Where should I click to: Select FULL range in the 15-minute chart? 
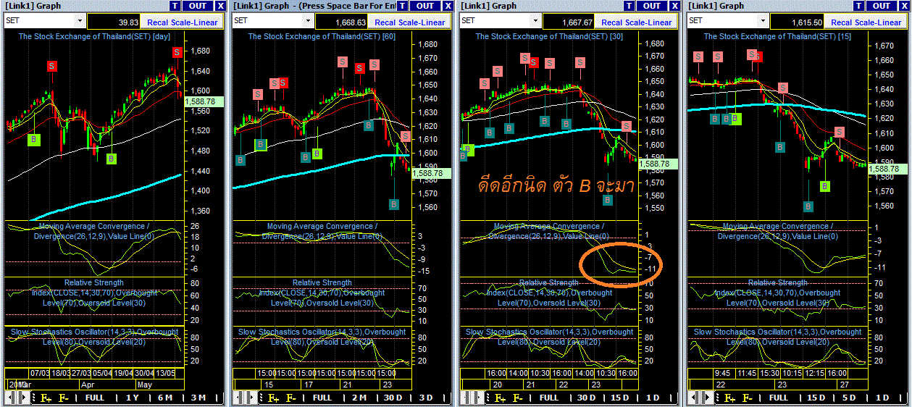click(x=779, y=398)
